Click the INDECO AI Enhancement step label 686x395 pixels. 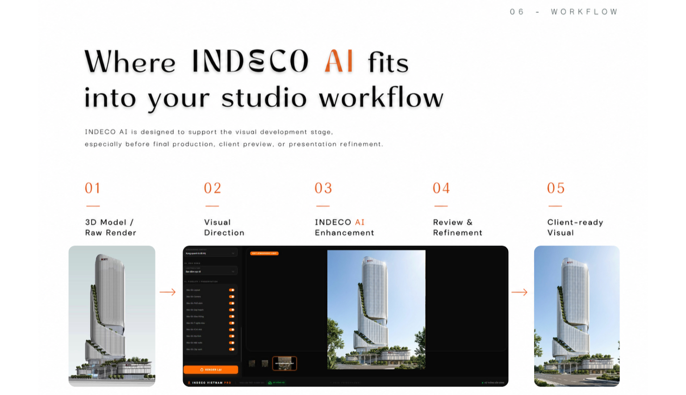(344, 227)
